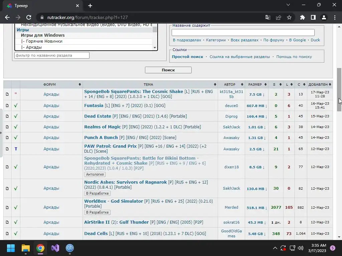Open tab search chevron in title bar
Viewport: 342px width, 256px height.
[x=288, y=5]
